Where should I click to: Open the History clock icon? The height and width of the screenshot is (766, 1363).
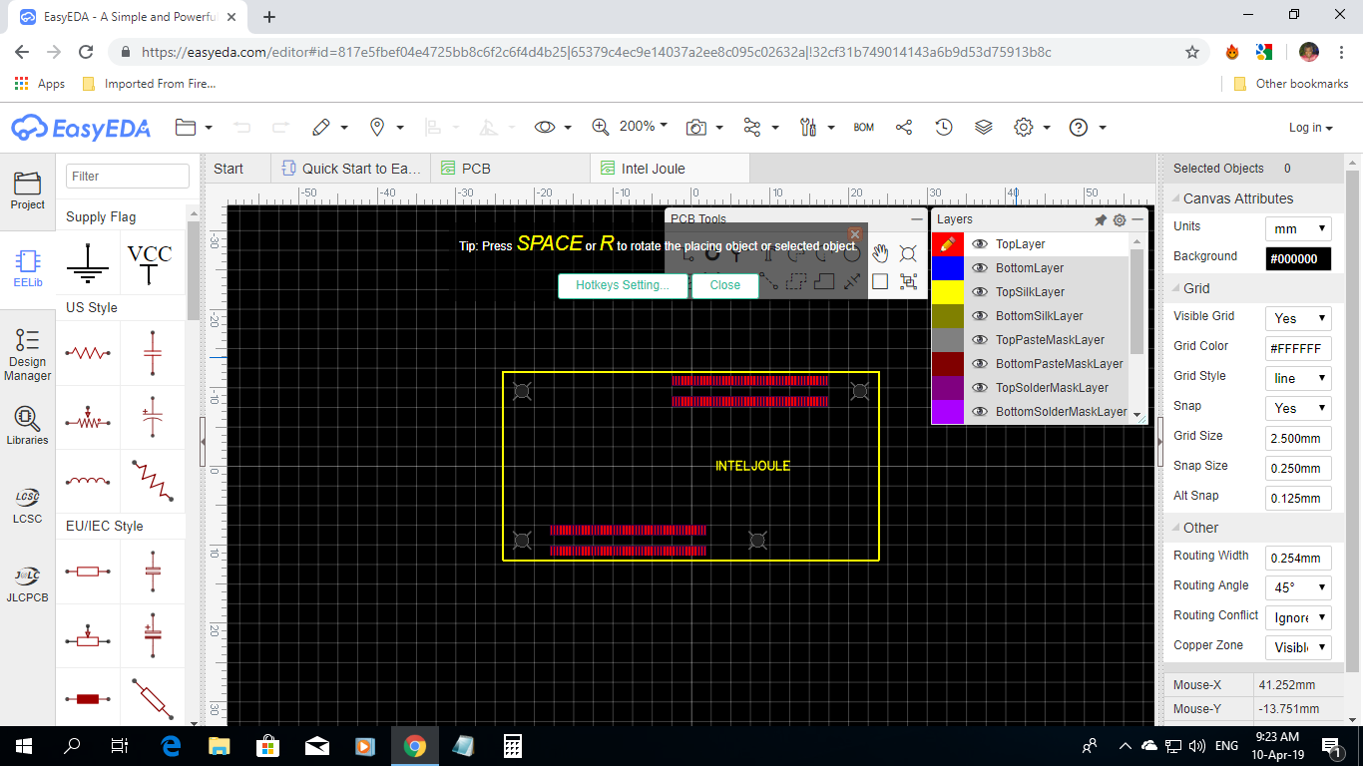(x=944, y=127)
